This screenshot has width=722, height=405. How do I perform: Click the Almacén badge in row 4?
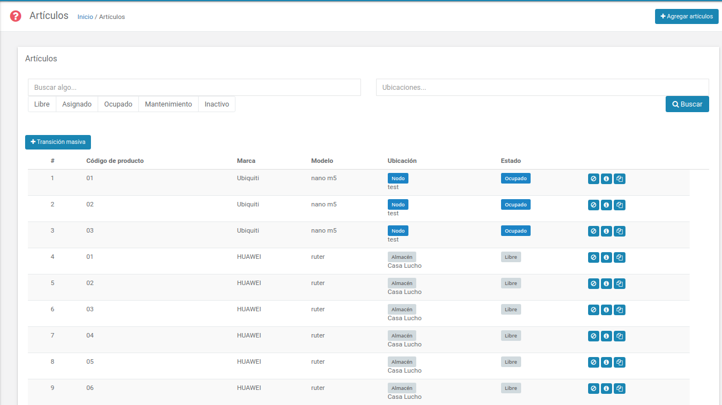click(x=402, y=257)
